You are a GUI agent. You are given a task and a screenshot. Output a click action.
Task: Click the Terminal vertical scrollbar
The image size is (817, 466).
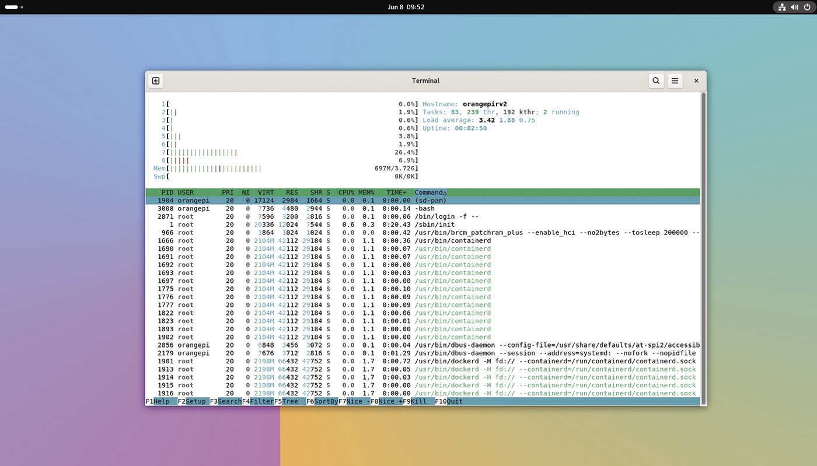tap(703, 247)
